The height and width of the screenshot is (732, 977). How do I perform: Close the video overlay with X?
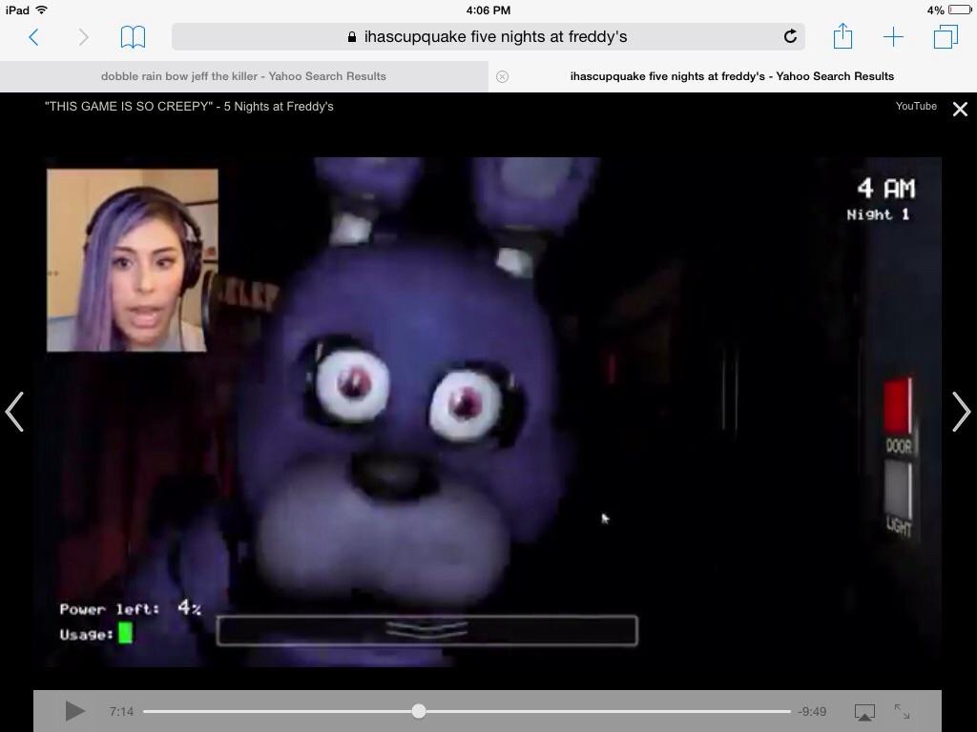(x=960, y=109)
